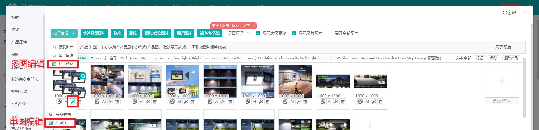Open the 尺码图表 section header
539x130 pixels.
(503, 47)
